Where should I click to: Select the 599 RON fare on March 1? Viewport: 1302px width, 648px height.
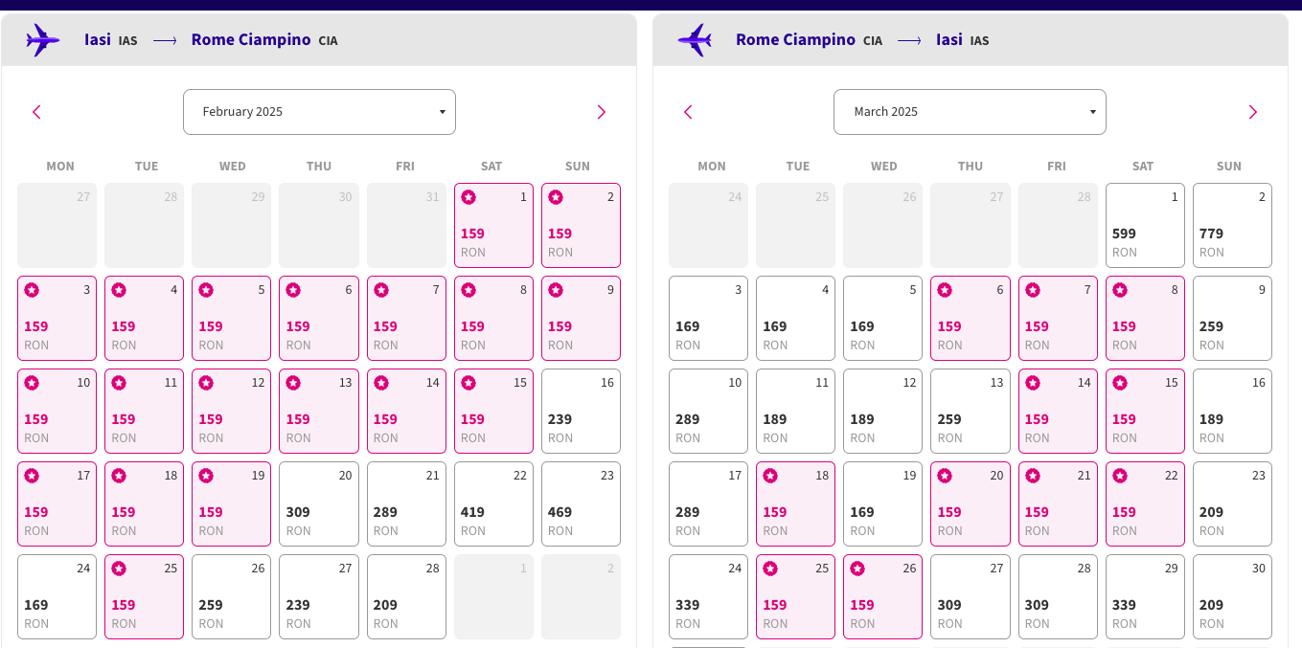pos(1145,225)
